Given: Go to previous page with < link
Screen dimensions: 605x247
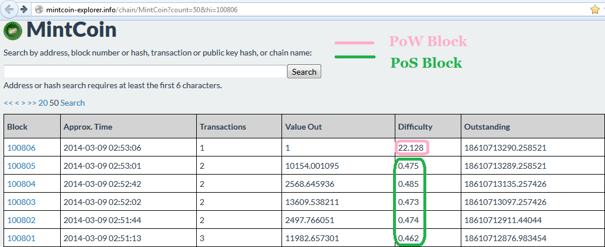Looking at the screenshot, I should click(x=16, y=103).
